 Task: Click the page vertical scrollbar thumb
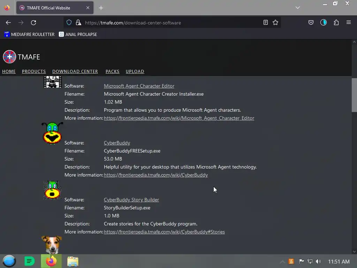tap(354, 95)
